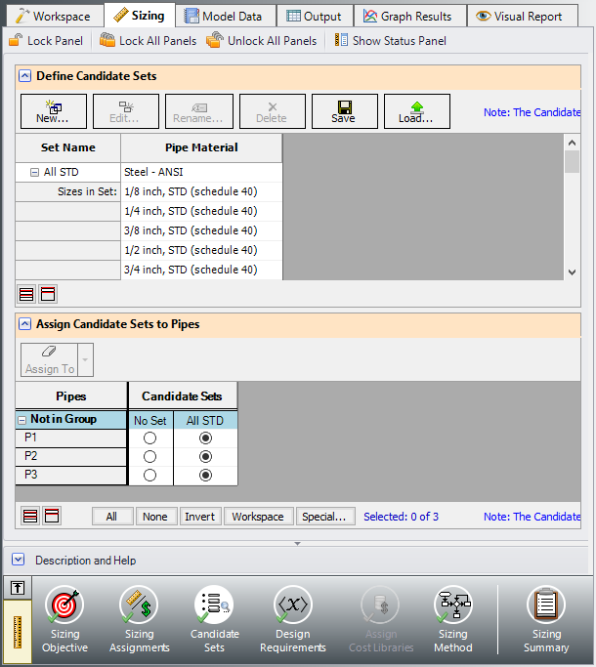Save the candidate sets
Image resolution: width=596 pixels, height=667 pixels.
pos(344,111)
